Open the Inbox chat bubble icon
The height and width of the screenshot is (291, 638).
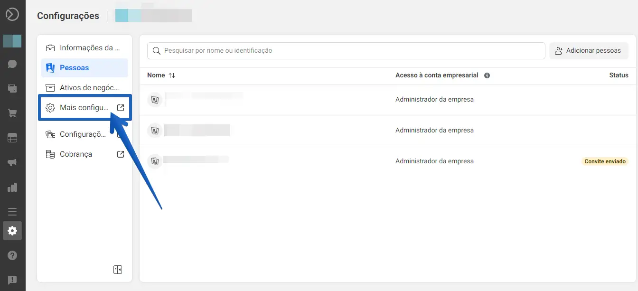[x=12, y=64]
